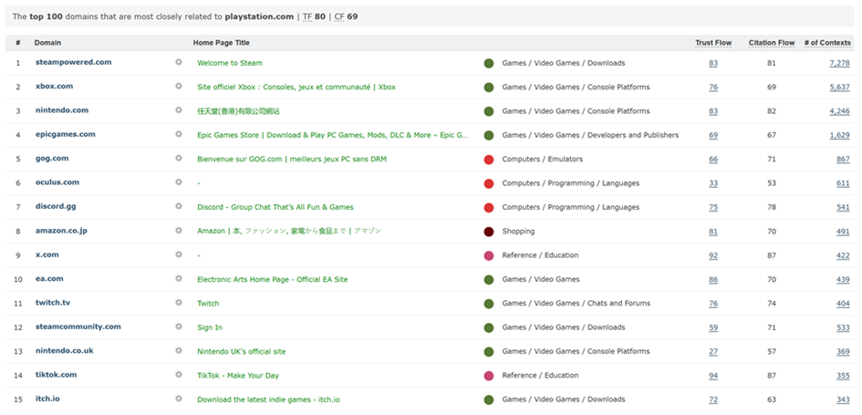Click the gear icon next to nintendo.com

pos(179,110)
